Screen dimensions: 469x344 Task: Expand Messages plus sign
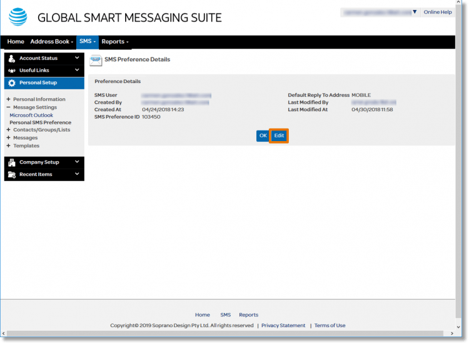point(8,137)
